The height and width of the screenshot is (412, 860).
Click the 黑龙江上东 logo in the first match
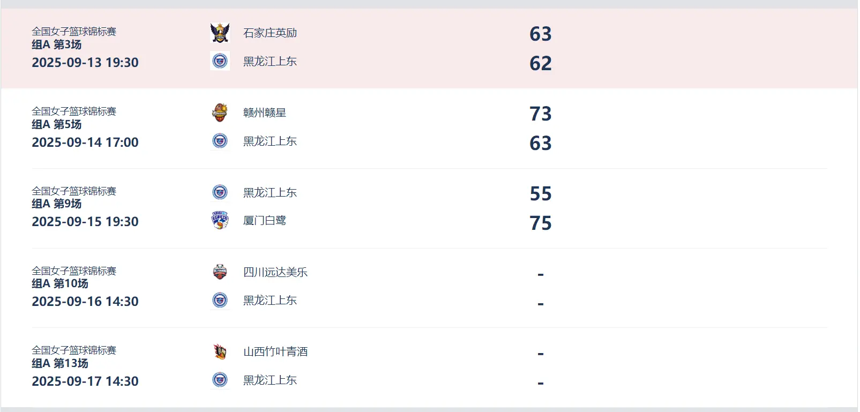[x=220, y=61]
